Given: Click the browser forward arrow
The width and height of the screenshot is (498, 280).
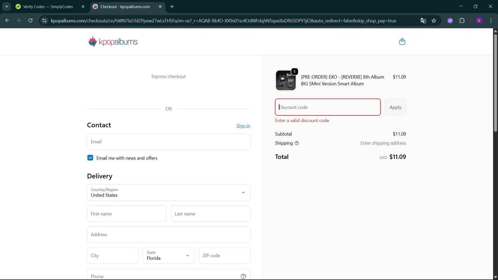Looking at the screenshot, I should (x=19, y=21).
